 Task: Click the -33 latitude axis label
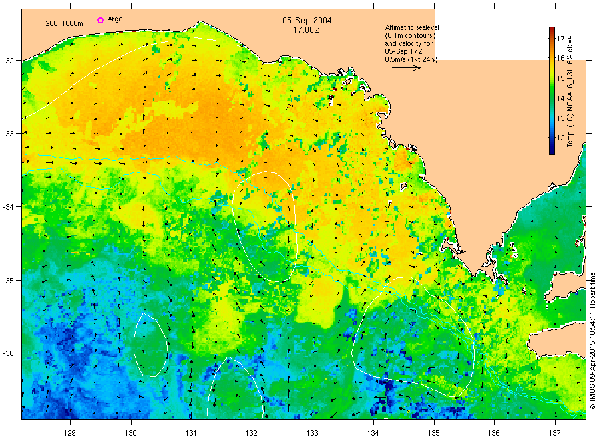tap(8, 134)
